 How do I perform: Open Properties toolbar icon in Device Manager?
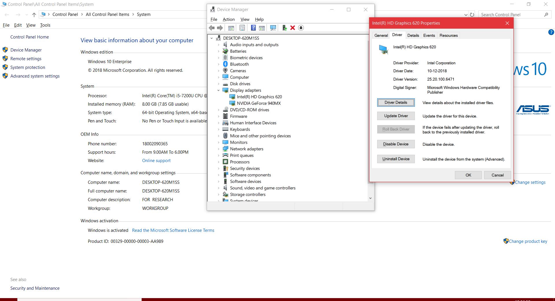(242, 28)
